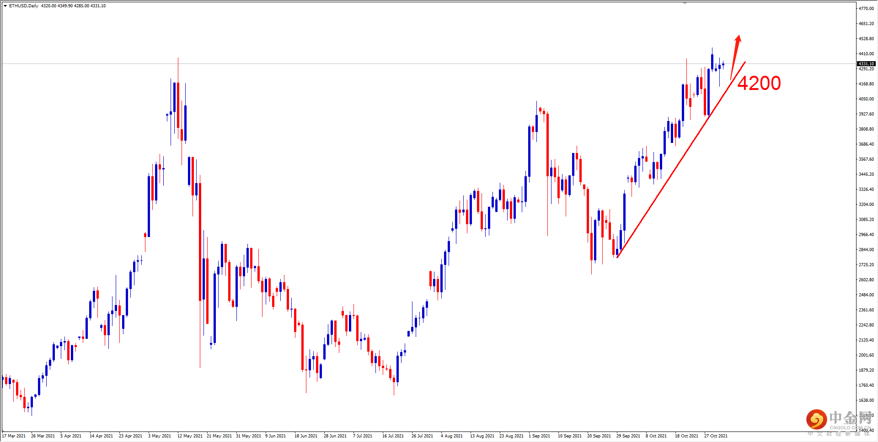Screen dimensions: 878x442
Task: Click the 1879.20 price axis label
Action: coord(866,370)
